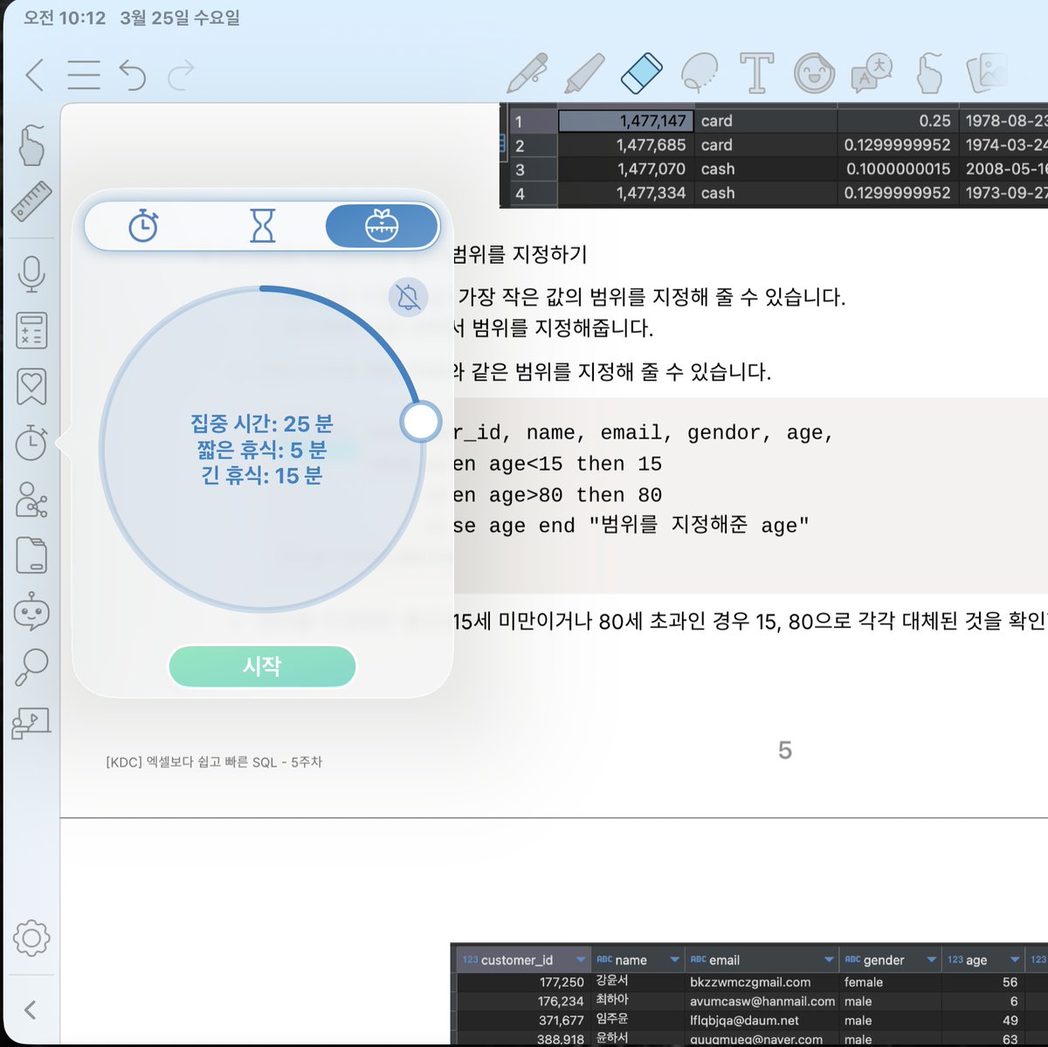
Task: Click customer id 371,677 cell
Action: [523, 1021]
